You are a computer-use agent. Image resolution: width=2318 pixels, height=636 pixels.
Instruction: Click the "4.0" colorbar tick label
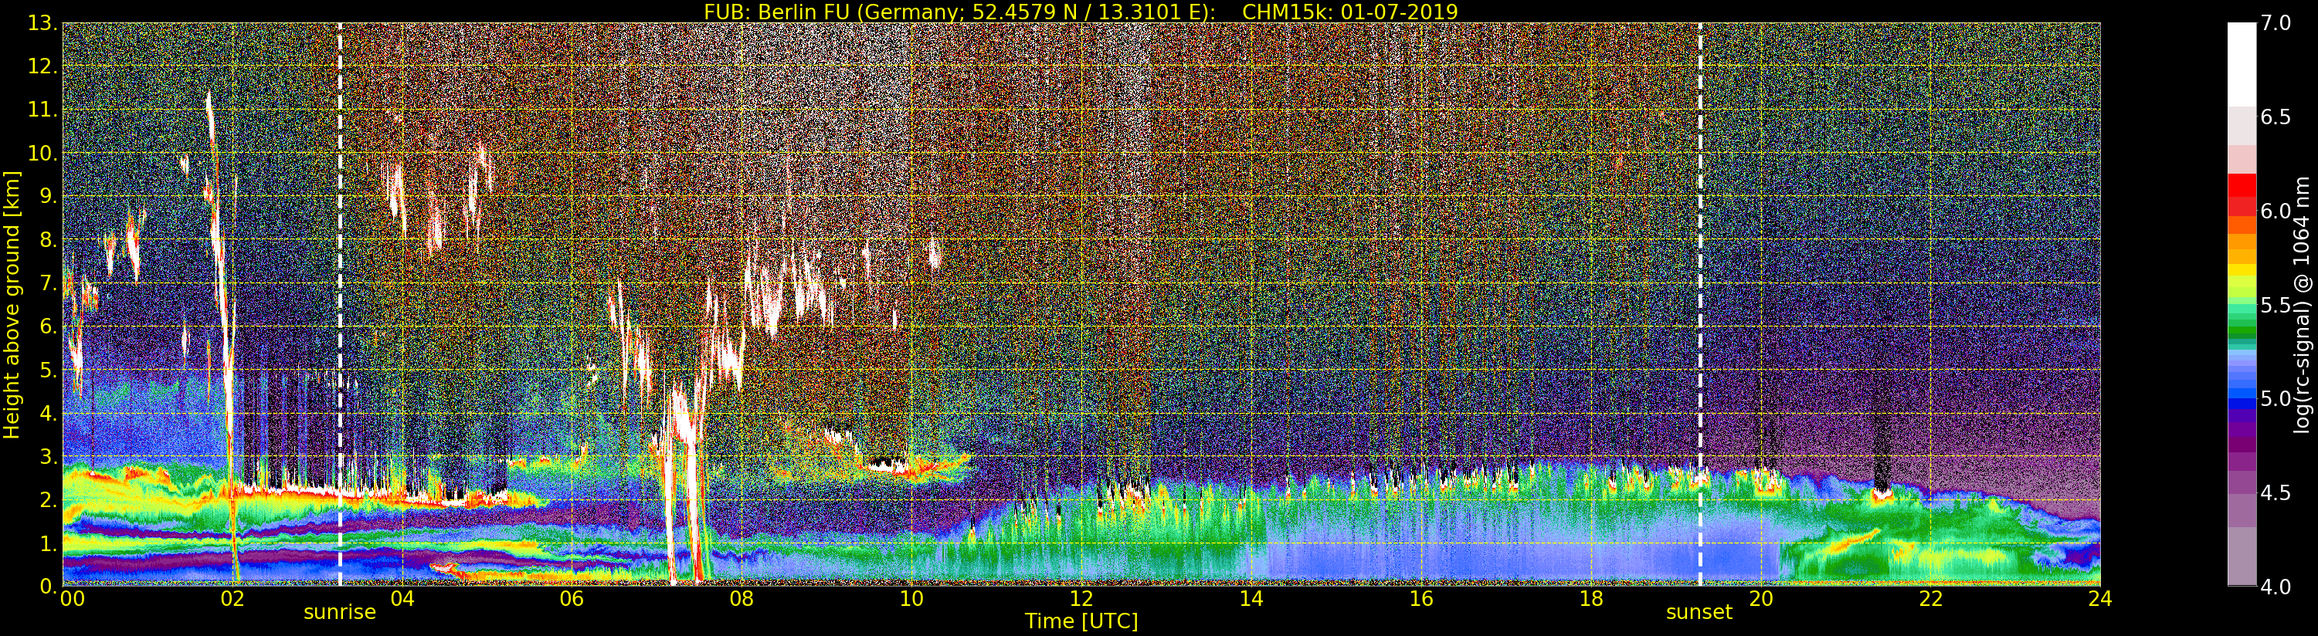[x=2276, y=587]
